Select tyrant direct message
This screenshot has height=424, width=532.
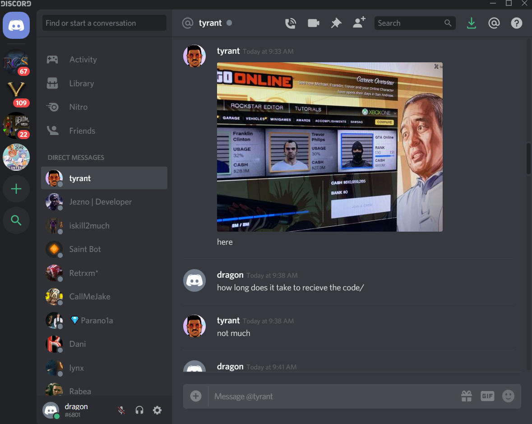(x=104, y=178)
